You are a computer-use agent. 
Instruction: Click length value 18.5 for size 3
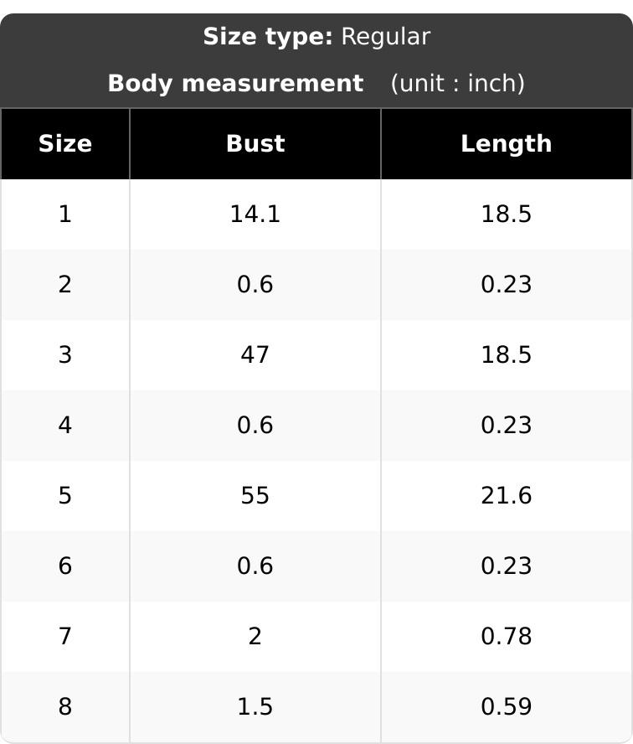point(507,355)
